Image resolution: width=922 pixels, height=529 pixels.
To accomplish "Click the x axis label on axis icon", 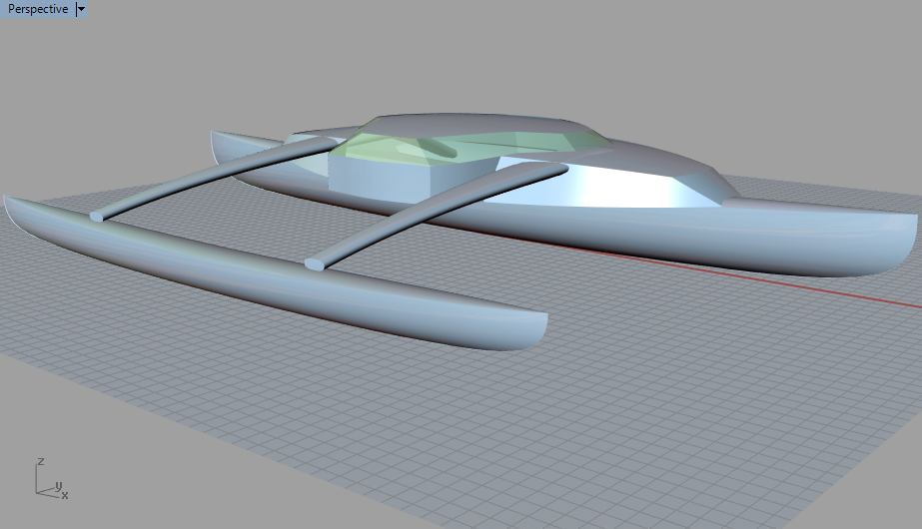I will [64, 494].
